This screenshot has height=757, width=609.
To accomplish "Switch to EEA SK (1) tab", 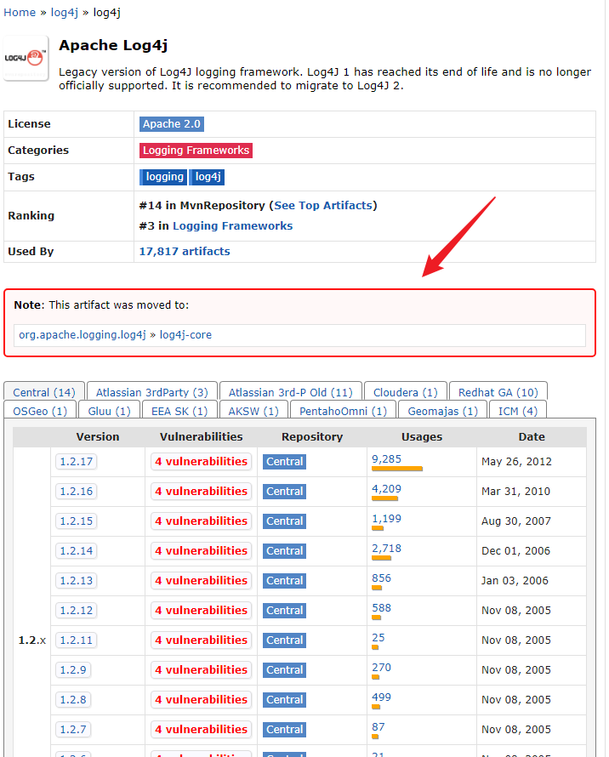I will point(179,410).
